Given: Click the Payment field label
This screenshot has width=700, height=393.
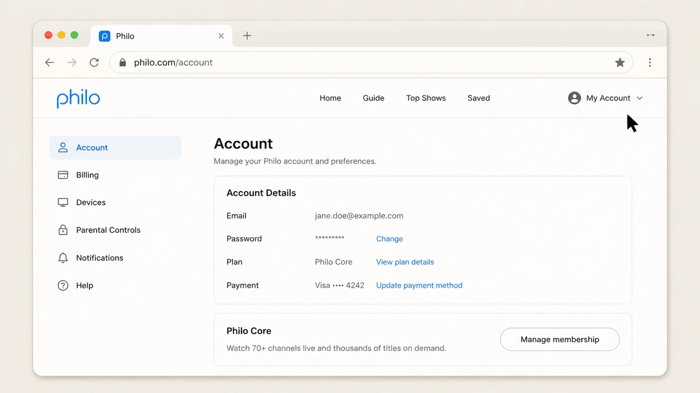Looking at the screenshot, I should pyautogui.click(x=242, y=286).
